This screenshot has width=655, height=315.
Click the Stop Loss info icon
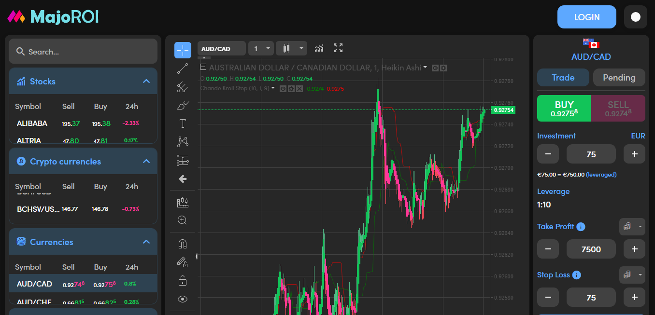(577, 275)
